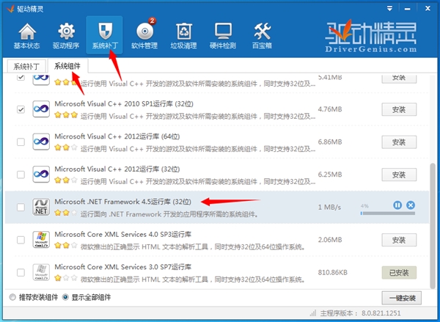Select 推荐安装组件 radio option

pyautogui.click(x=11, y=297)
